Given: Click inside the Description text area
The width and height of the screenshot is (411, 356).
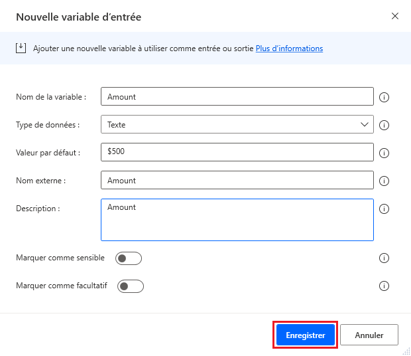Looking at the screenshot, I should coord(237,219).
